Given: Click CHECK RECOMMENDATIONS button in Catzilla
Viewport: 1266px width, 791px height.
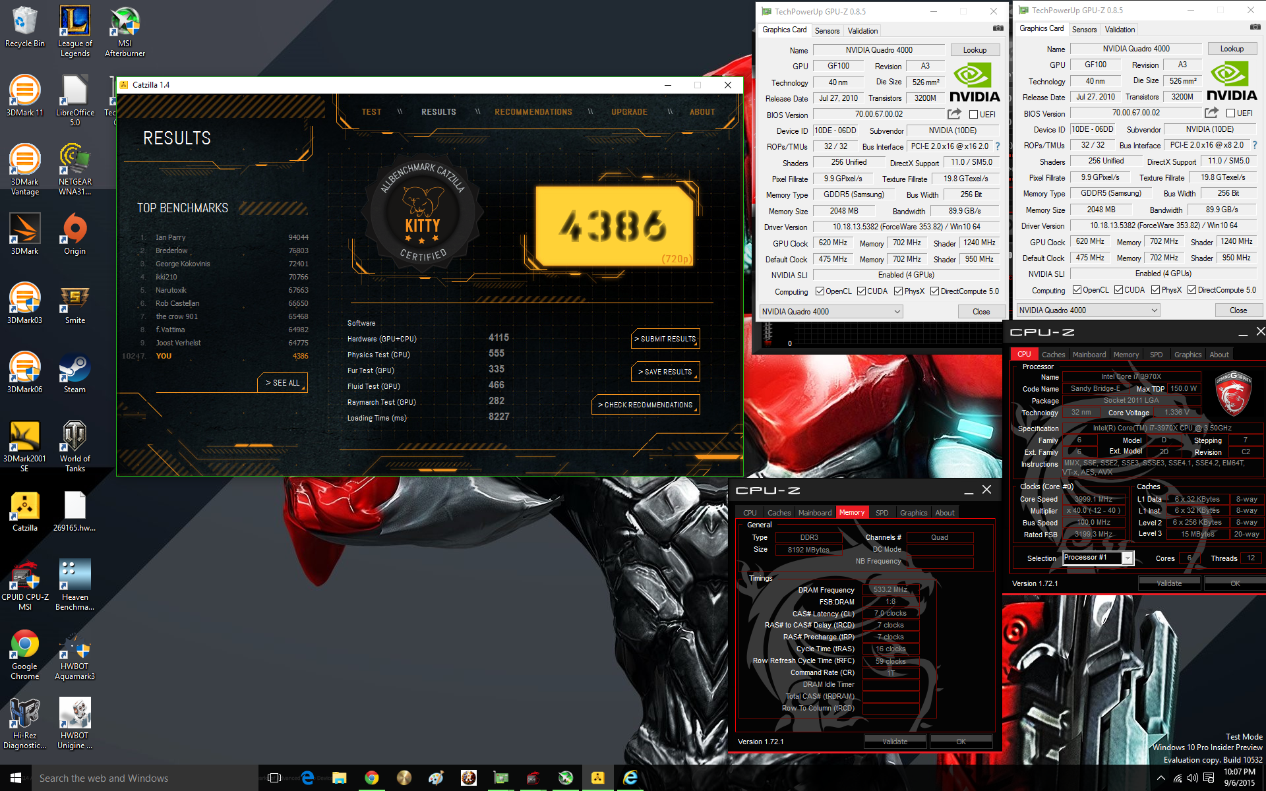Looking at the screenshot, I should (x=646, y=405).
